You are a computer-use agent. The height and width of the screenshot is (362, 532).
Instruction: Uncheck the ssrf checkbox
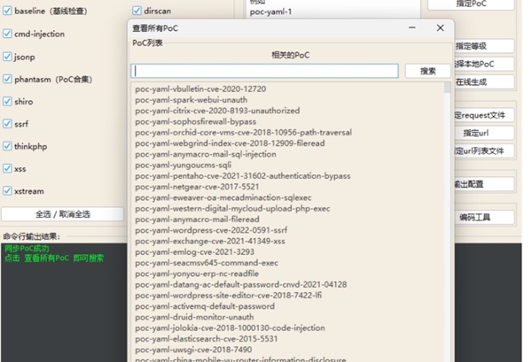[x=7, y=124]
